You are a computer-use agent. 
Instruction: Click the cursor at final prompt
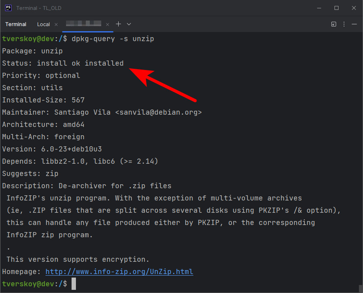coord(74,284)
